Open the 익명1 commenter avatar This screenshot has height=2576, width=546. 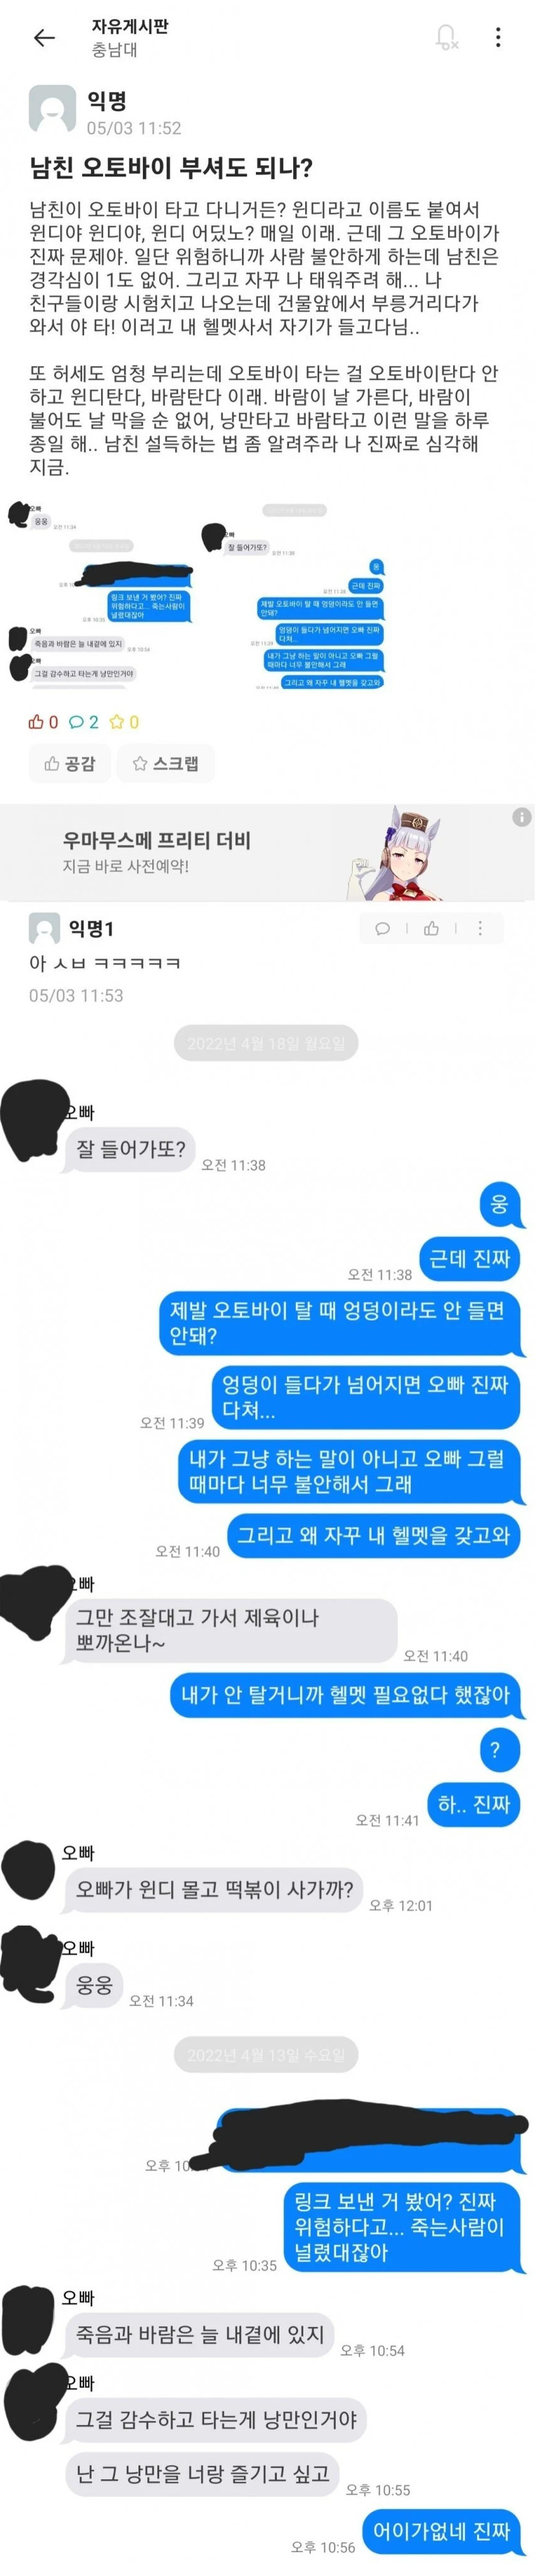tap(44, 929)
